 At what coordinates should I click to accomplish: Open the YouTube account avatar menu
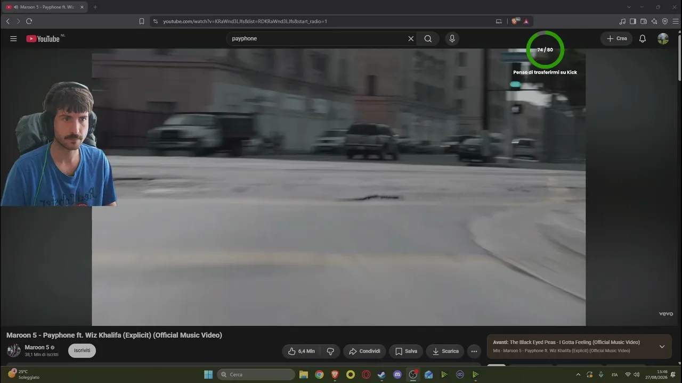coord(663,38)
